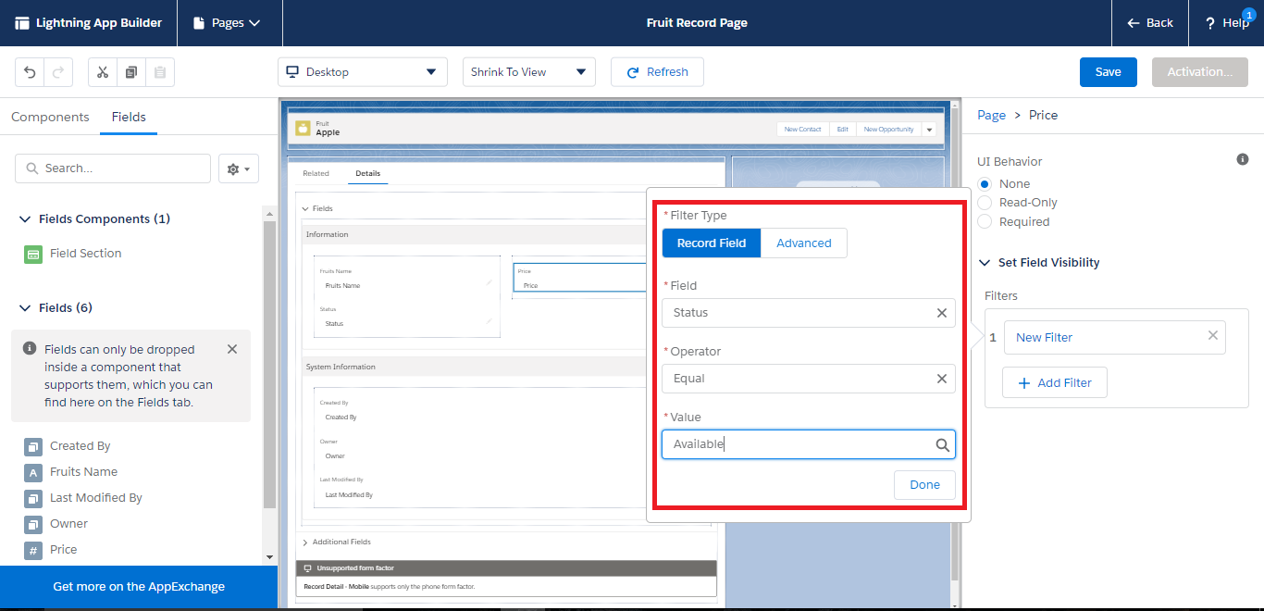
Task: Click the Fruits Name text field icon
Action: click(34, 471)
